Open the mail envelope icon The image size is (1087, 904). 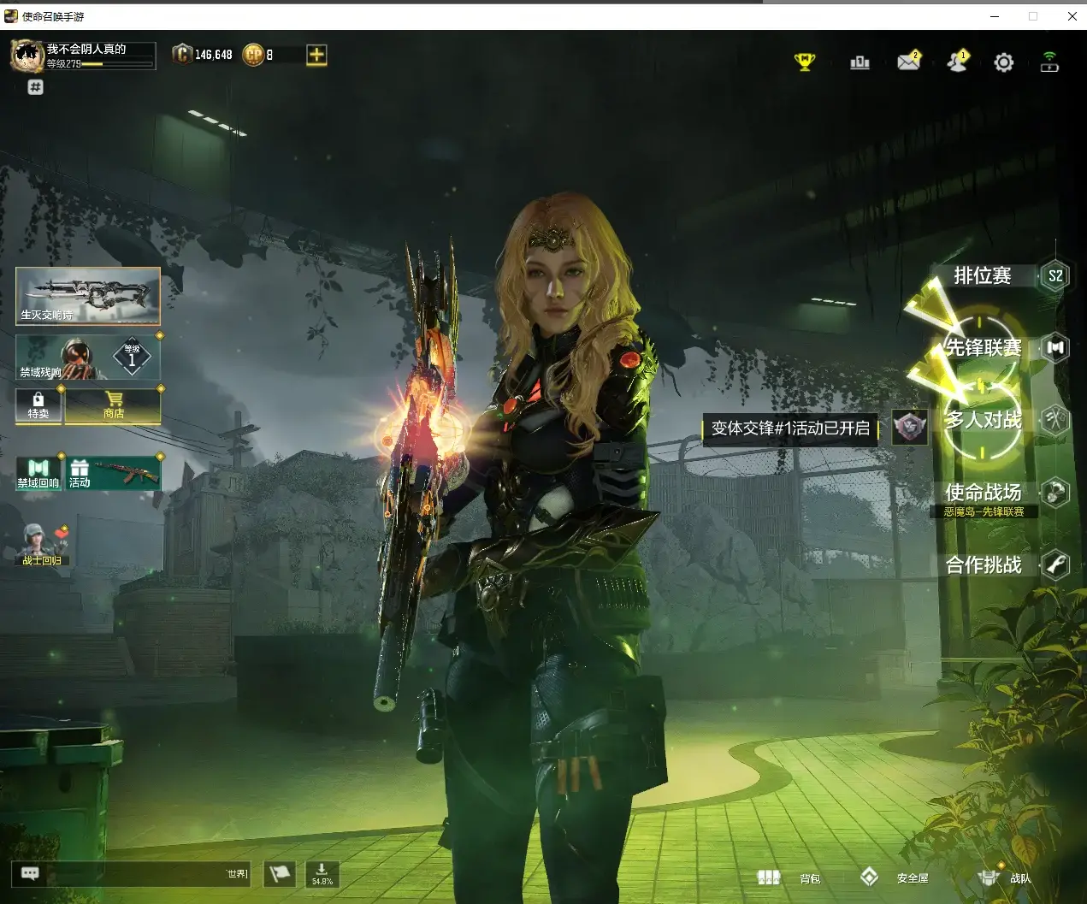(x=908, y=62)
